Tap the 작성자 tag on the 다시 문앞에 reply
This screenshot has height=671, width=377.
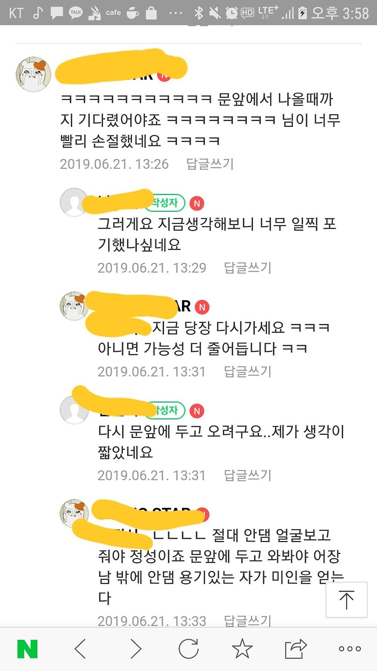(x=167, y=410)
